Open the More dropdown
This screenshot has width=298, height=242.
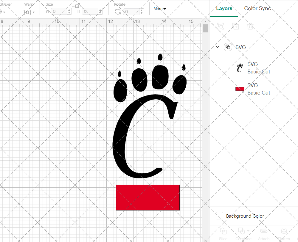coord(160,9)
